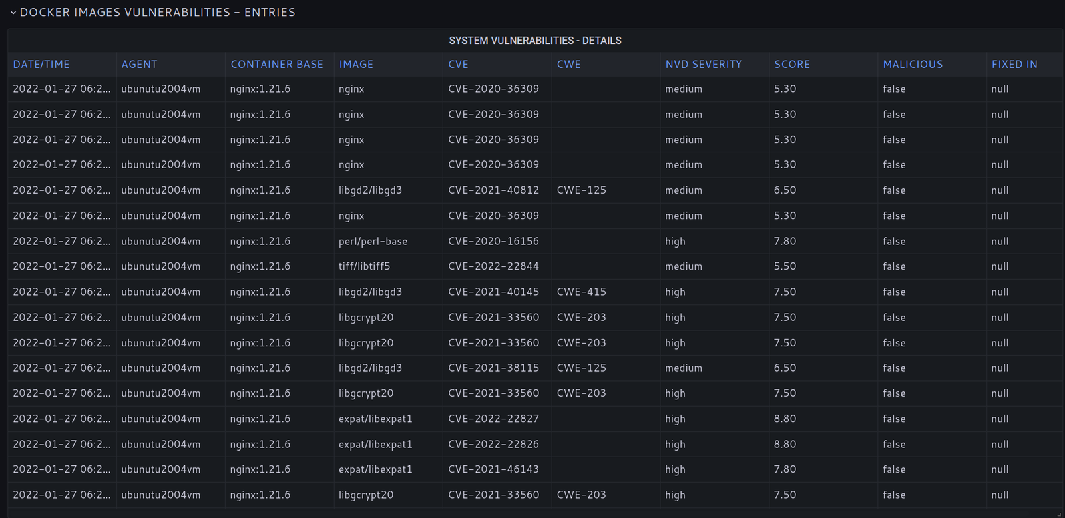
Task: Sort the table by CVE column
Action: coord(458,65)
